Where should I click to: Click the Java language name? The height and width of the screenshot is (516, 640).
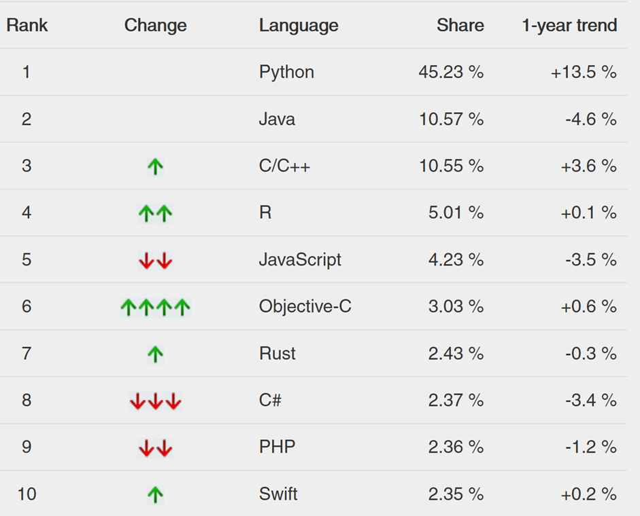(277, 119)
